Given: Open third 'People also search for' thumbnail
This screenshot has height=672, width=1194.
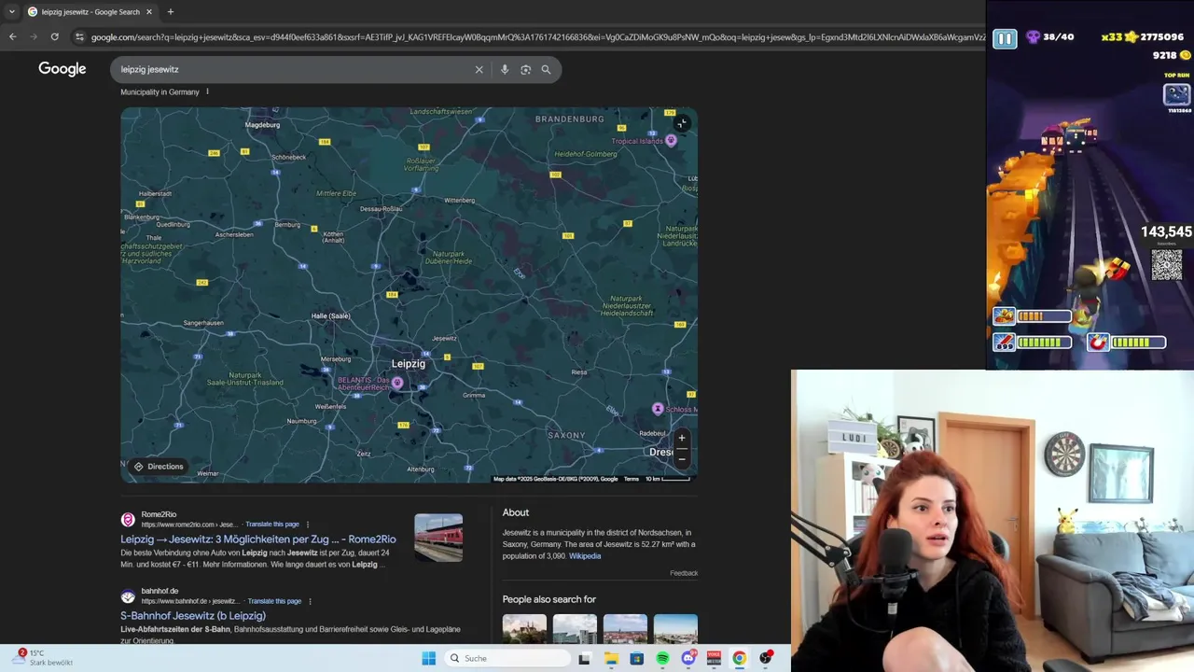Looking at the screenshot, I should (625, 629).
